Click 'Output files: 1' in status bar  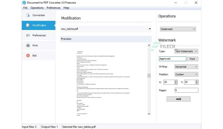(x=50, y=127)
